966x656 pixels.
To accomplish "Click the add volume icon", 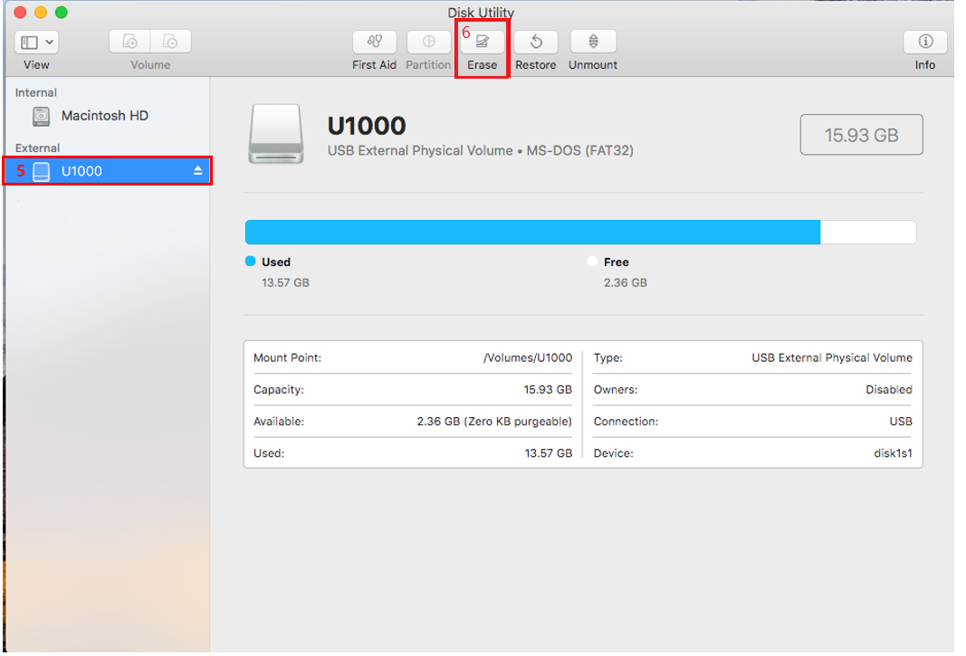I will click(129, 42).
